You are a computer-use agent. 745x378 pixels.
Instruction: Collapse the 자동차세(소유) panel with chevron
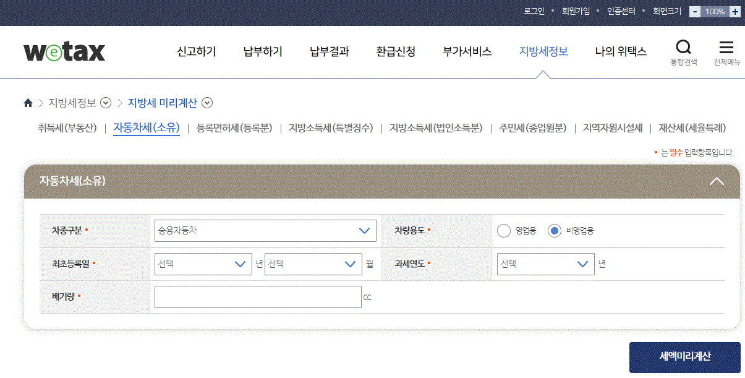click(717, 181)
